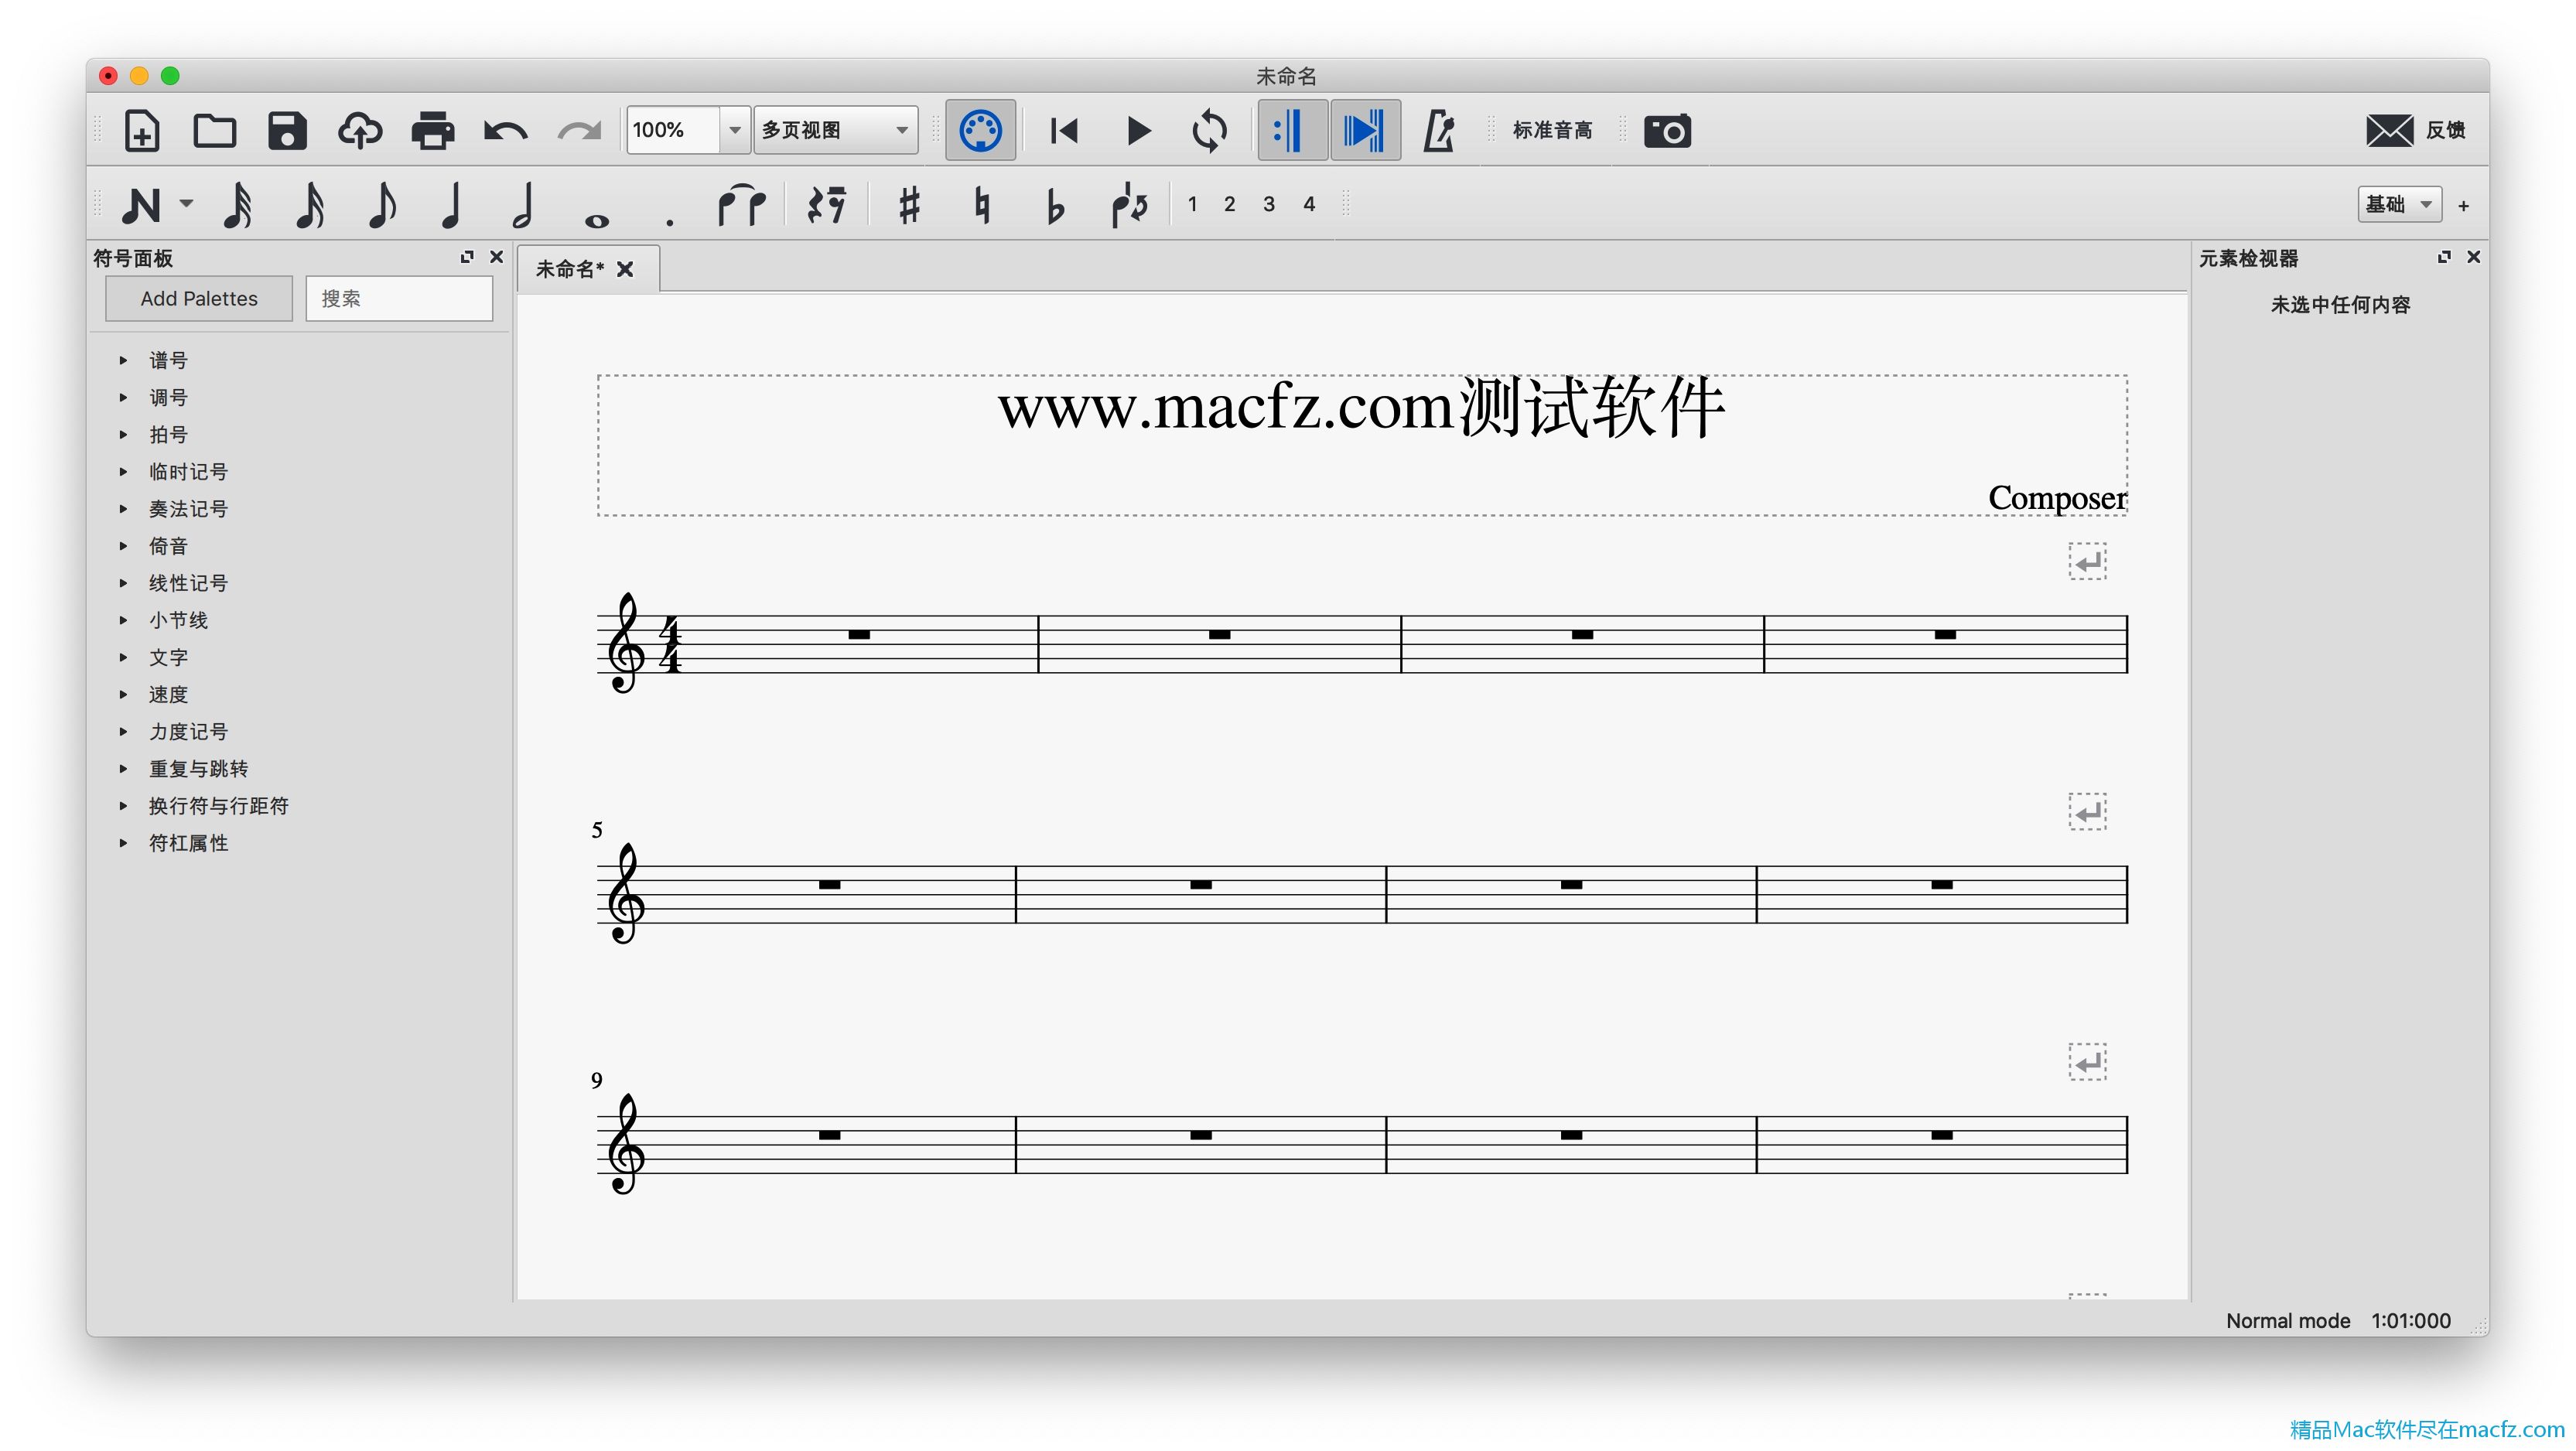Image resolution: width=2576 pixels, height=1451 pixels.
Task: Select the first system break symbol
Action: [2087, 562]
